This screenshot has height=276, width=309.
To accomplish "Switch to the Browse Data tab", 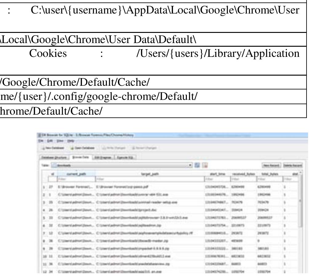I will coord(80,157).
